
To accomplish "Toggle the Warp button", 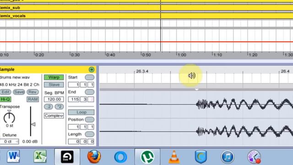I will click(54, 77).
